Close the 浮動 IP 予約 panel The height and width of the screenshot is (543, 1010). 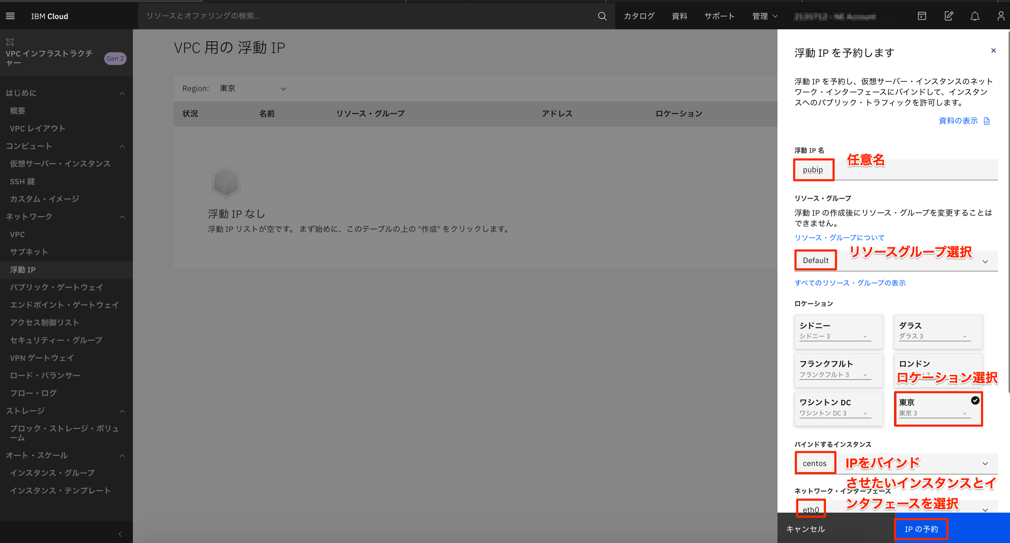(x=993, y=50)
